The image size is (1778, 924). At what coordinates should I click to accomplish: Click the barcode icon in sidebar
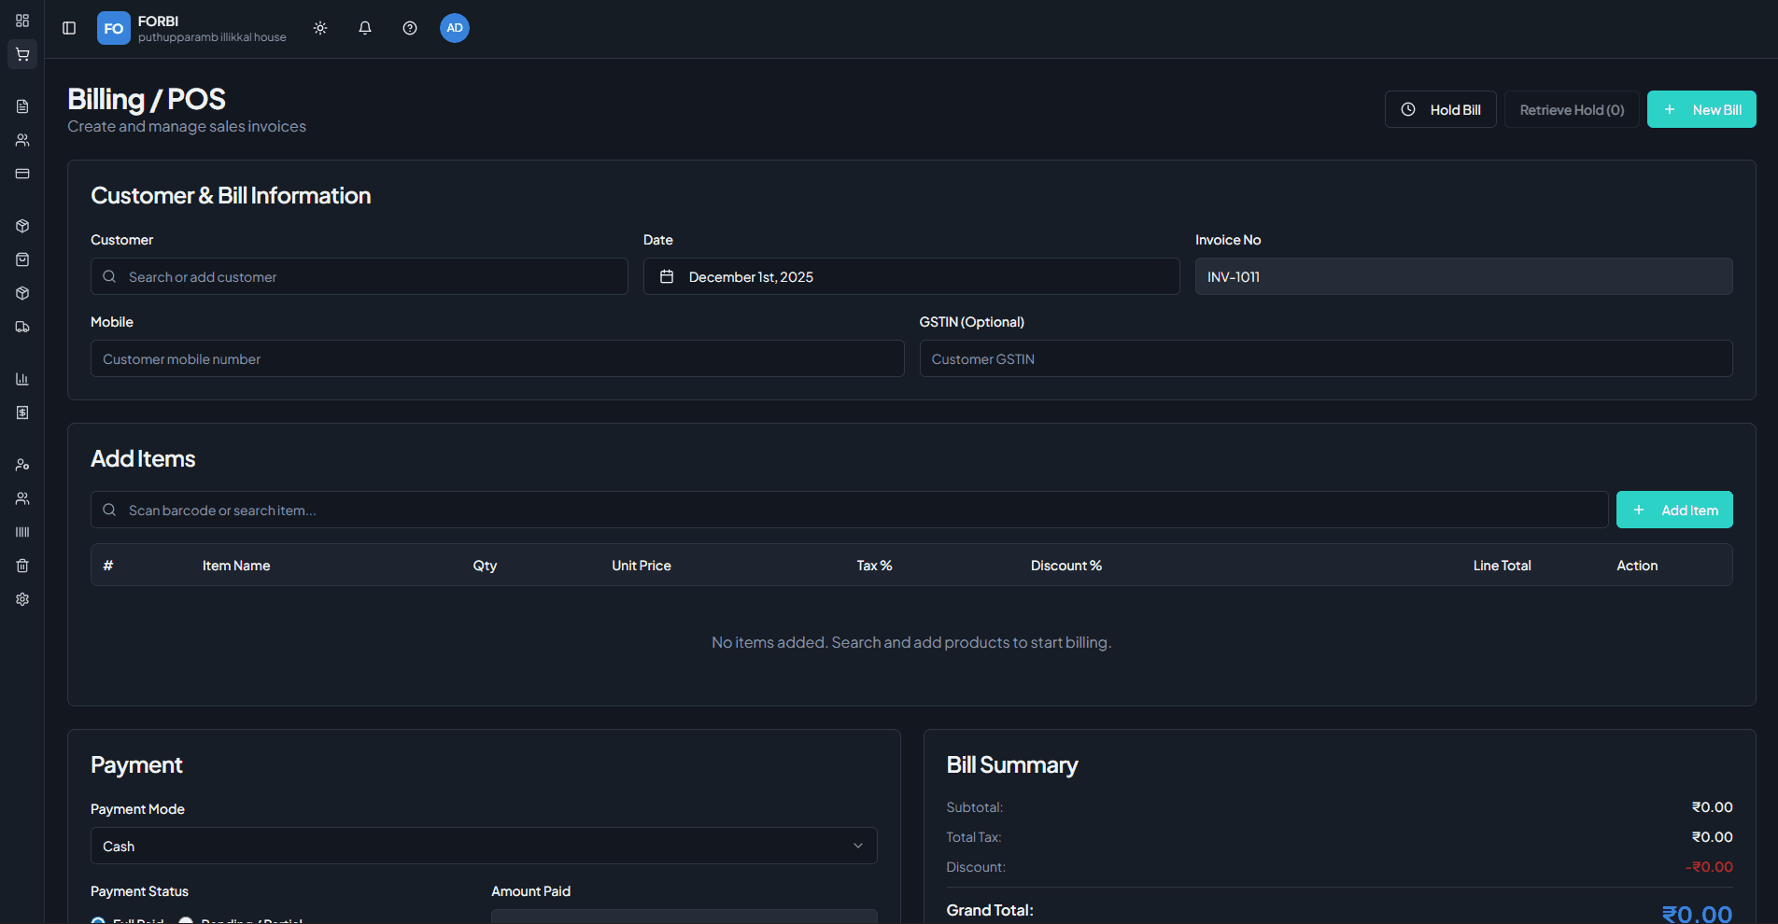(x=22, y=532)
